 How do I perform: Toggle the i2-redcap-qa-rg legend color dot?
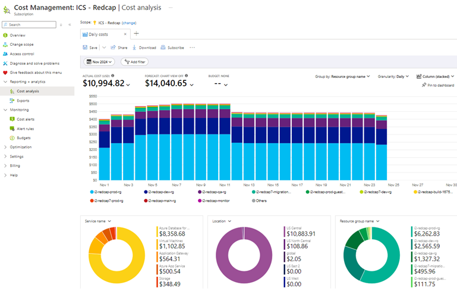tap(200, 192)
